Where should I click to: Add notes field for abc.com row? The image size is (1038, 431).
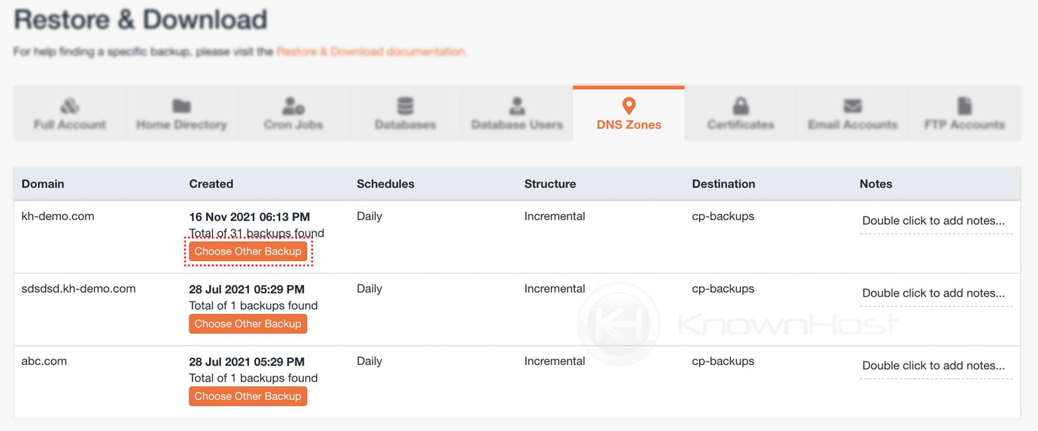(936, 366)
